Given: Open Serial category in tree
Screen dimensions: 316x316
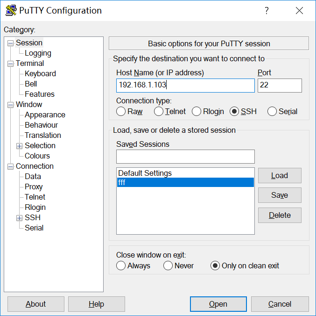Looking at the screenshot, I should click(x=34, y=228).
